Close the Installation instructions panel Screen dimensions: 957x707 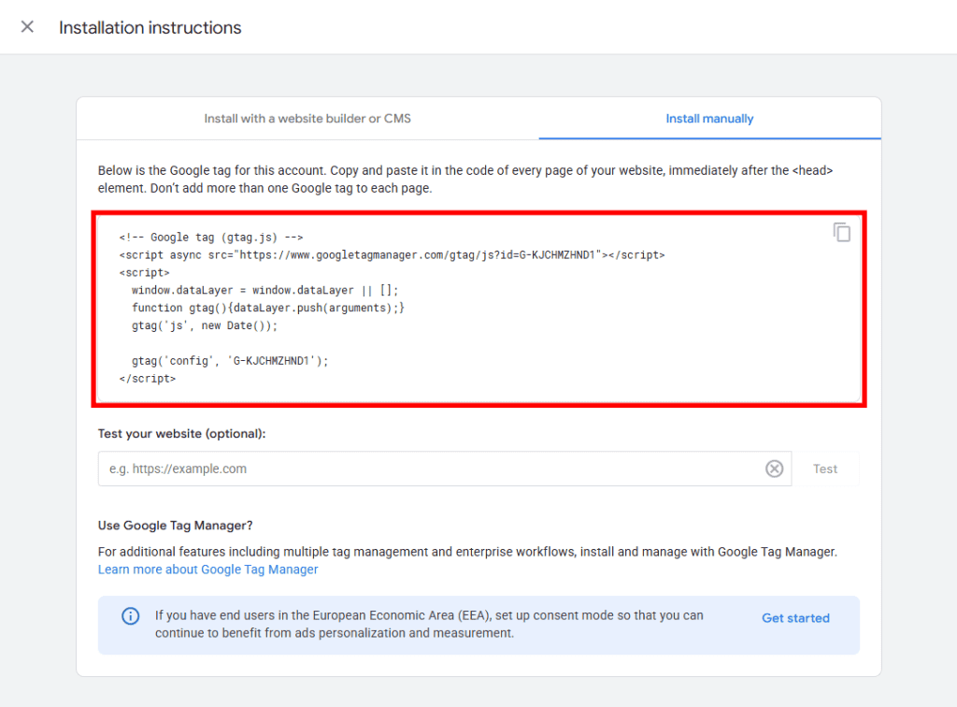point(27,27)
